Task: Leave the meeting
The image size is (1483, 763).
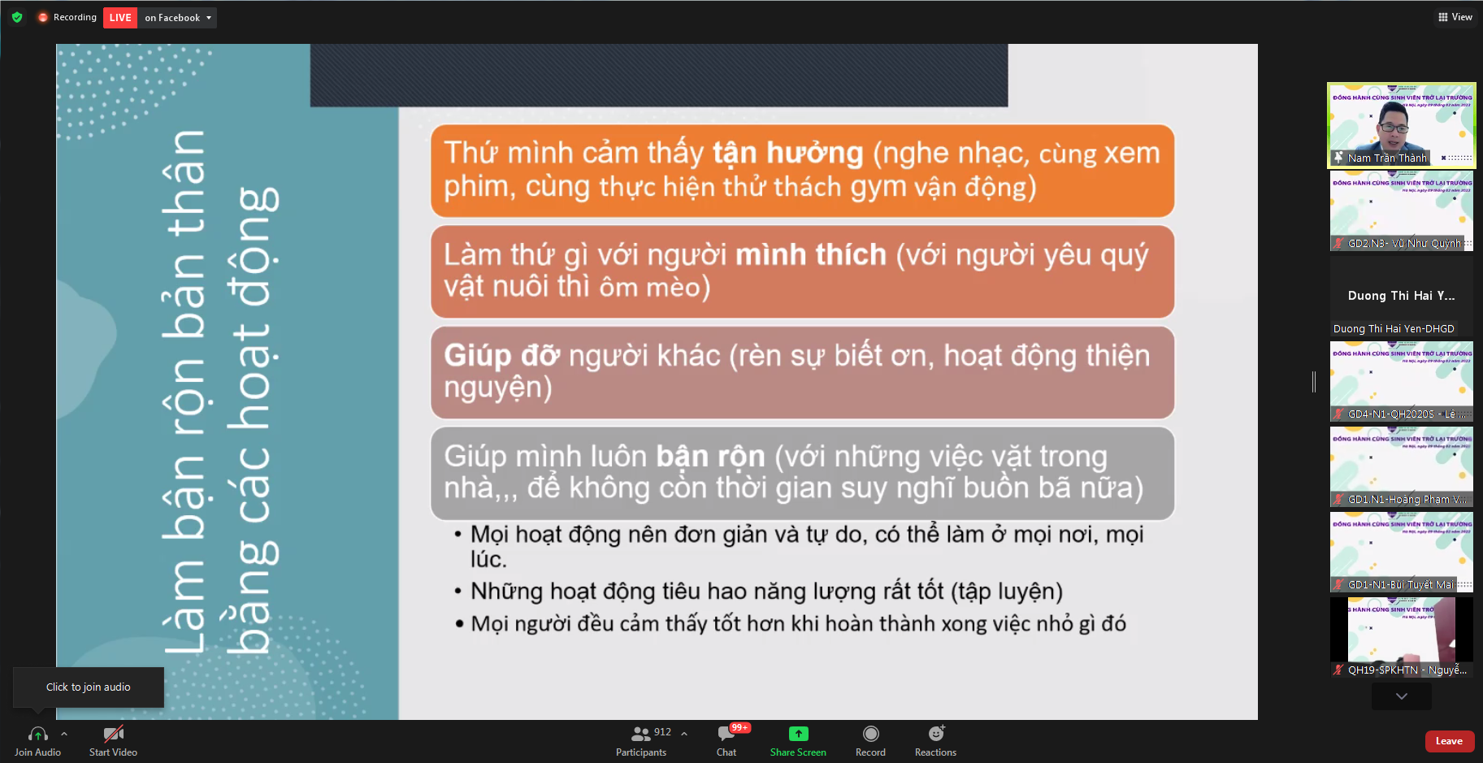Action: pyautogui.click(x=1449, y=741)
